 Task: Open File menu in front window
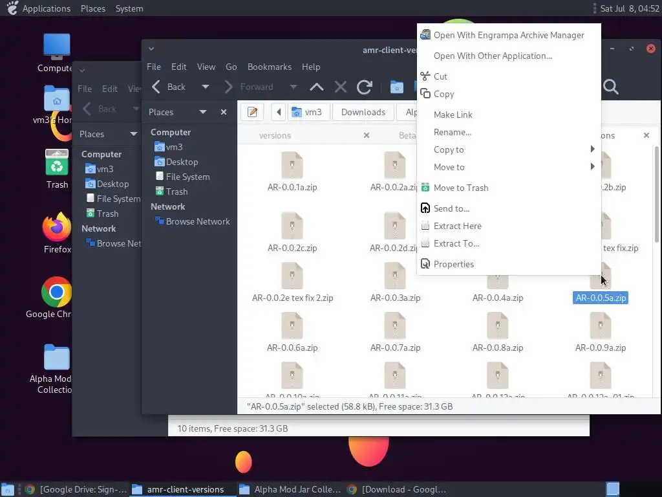point(154,67)
